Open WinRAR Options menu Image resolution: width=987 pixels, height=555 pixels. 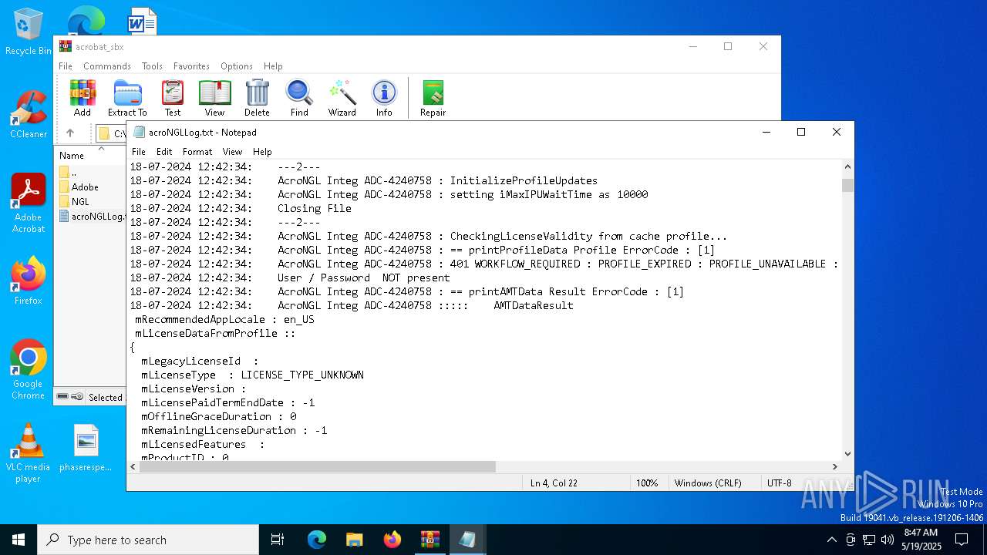click(x=237, y=66)
